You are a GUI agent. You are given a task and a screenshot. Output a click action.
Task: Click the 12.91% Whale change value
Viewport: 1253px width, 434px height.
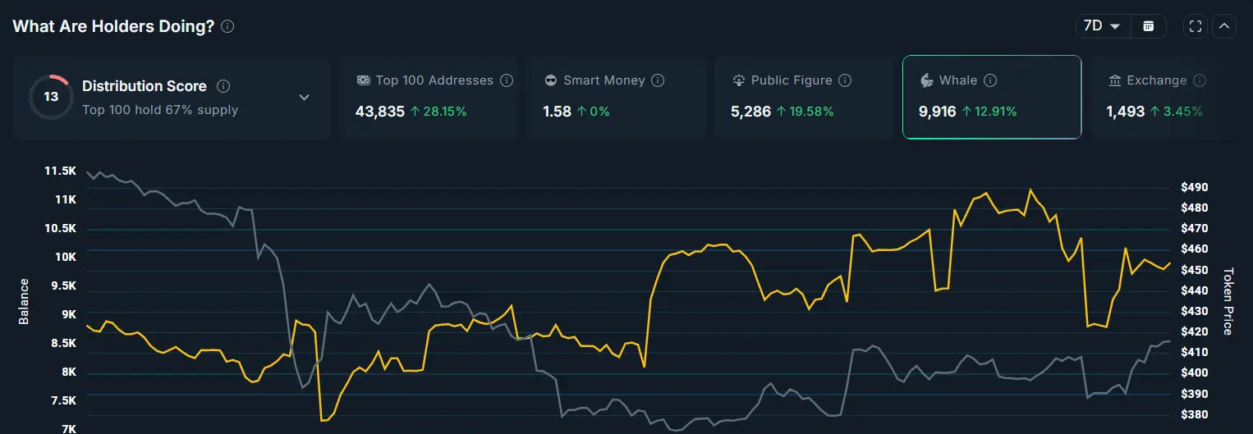(996, 111)
